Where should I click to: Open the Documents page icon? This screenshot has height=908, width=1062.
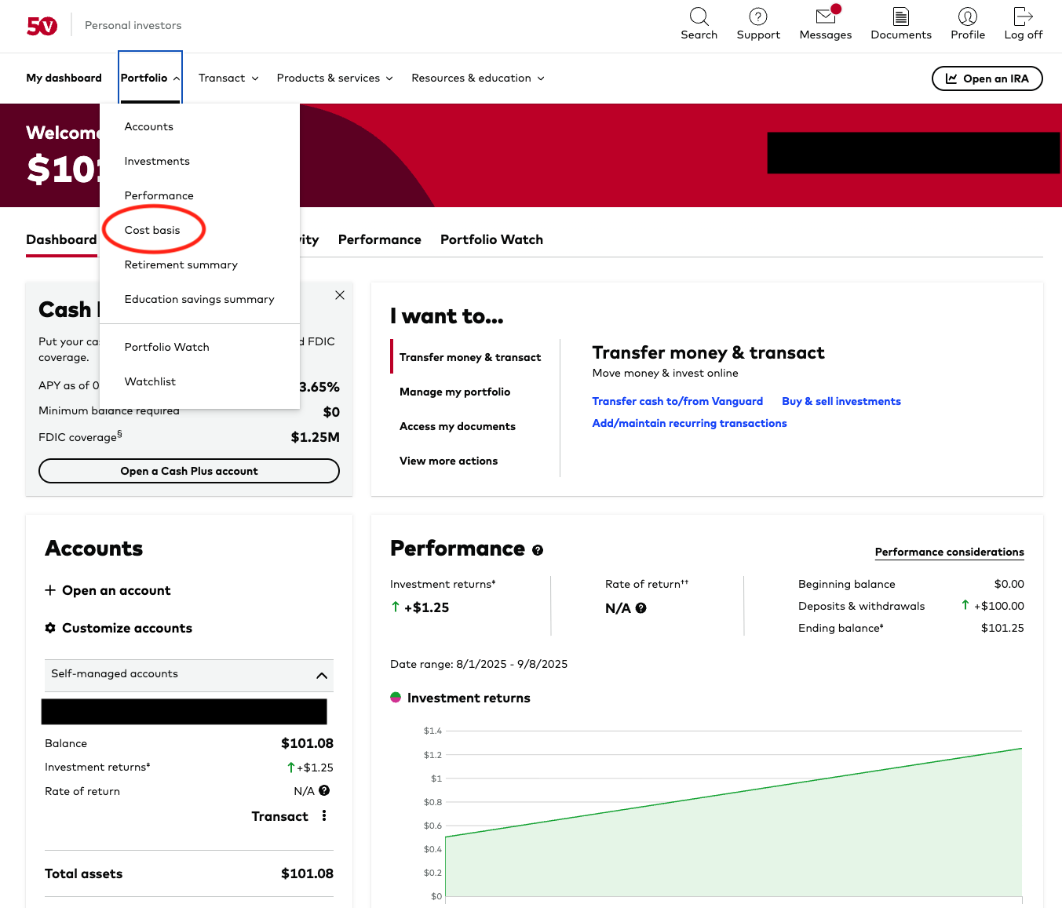click(901, 16)
